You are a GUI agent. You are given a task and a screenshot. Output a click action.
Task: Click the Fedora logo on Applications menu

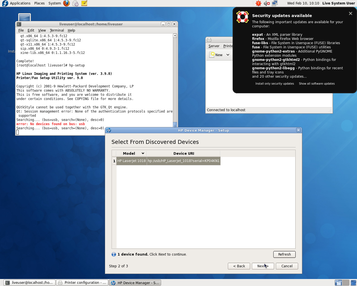tap(5, 3)
